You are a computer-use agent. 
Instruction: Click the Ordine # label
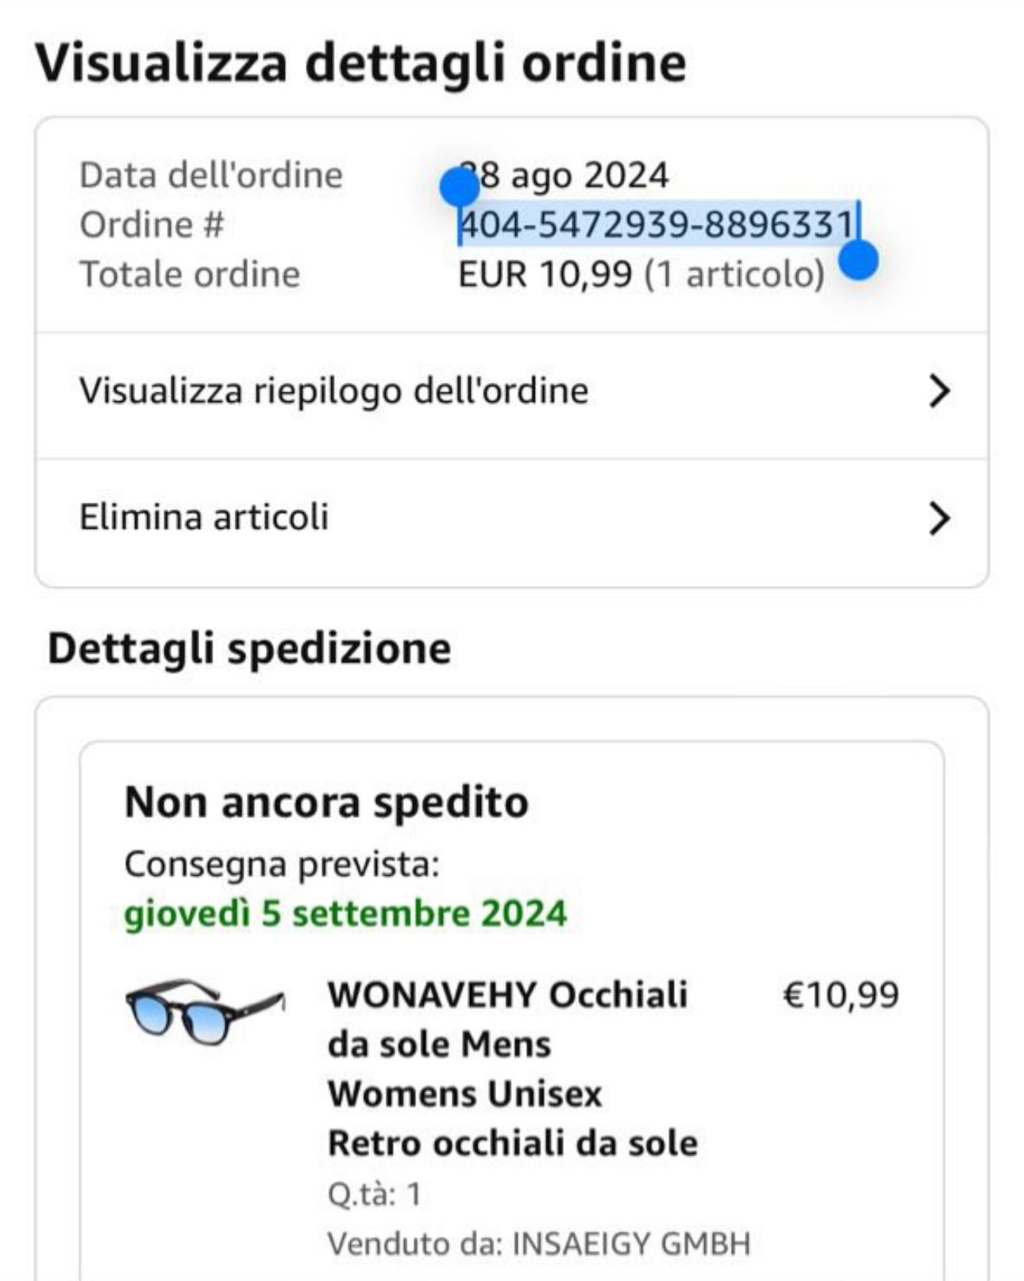(x=152, y=225)
